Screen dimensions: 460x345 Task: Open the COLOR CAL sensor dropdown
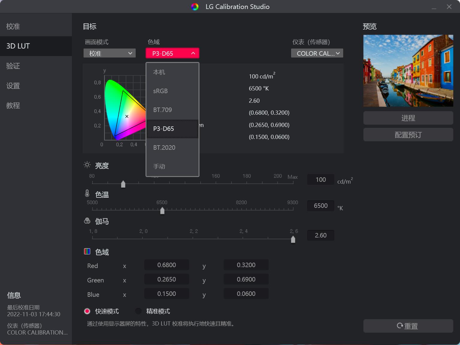click(317, 53)
